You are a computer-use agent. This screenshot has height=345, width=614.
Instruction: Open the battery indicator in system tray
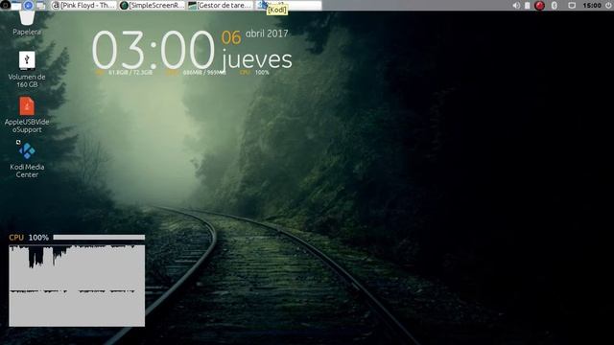[x=527, y=5]
